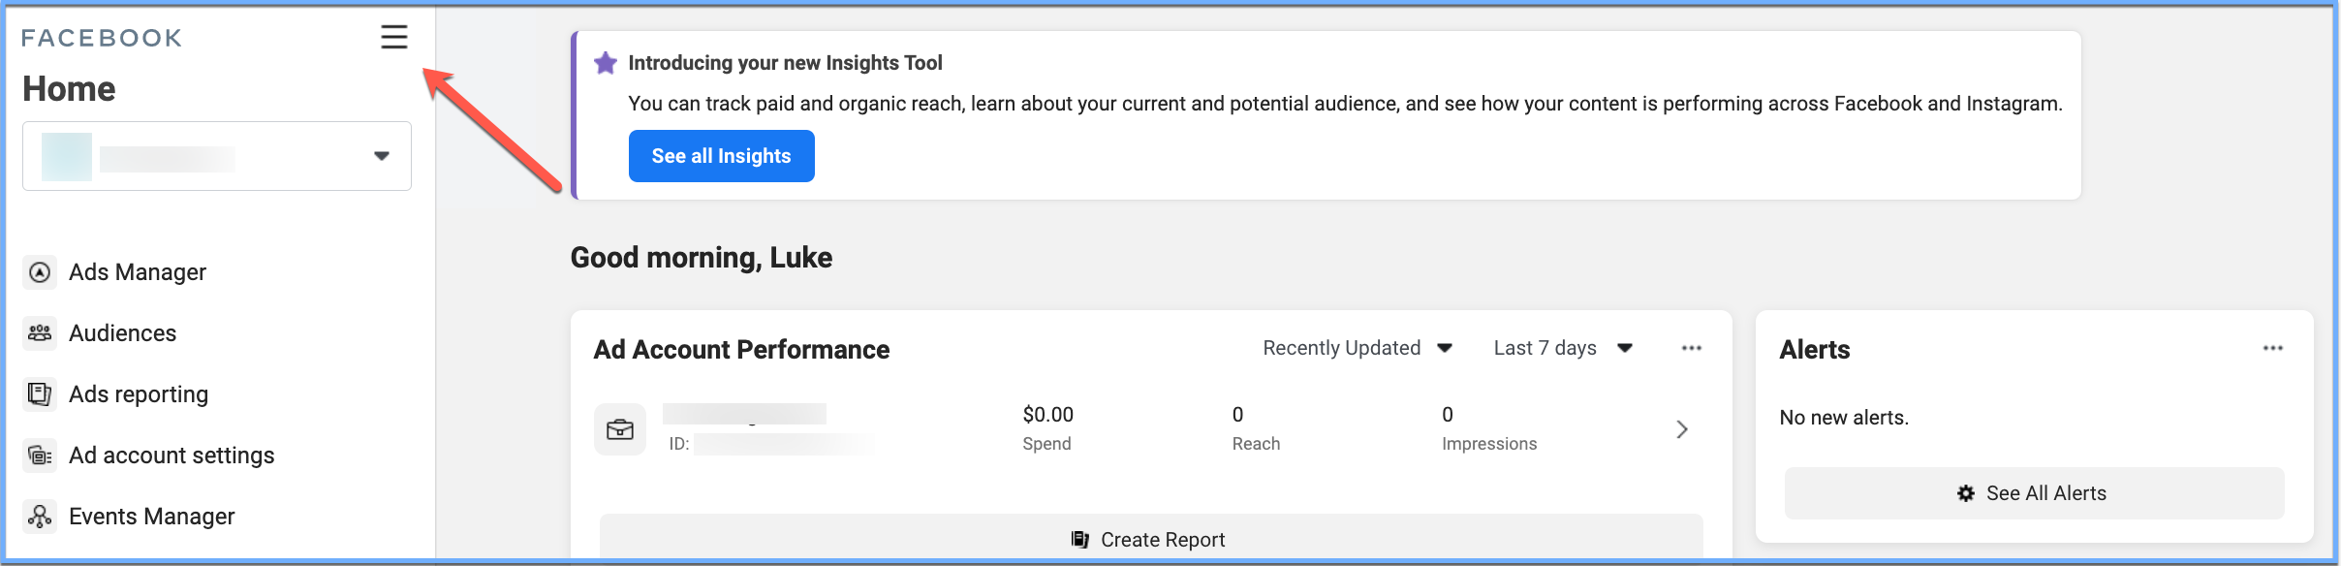
Task: Click the ad account briefcase icon
Action: coord(620,429)
